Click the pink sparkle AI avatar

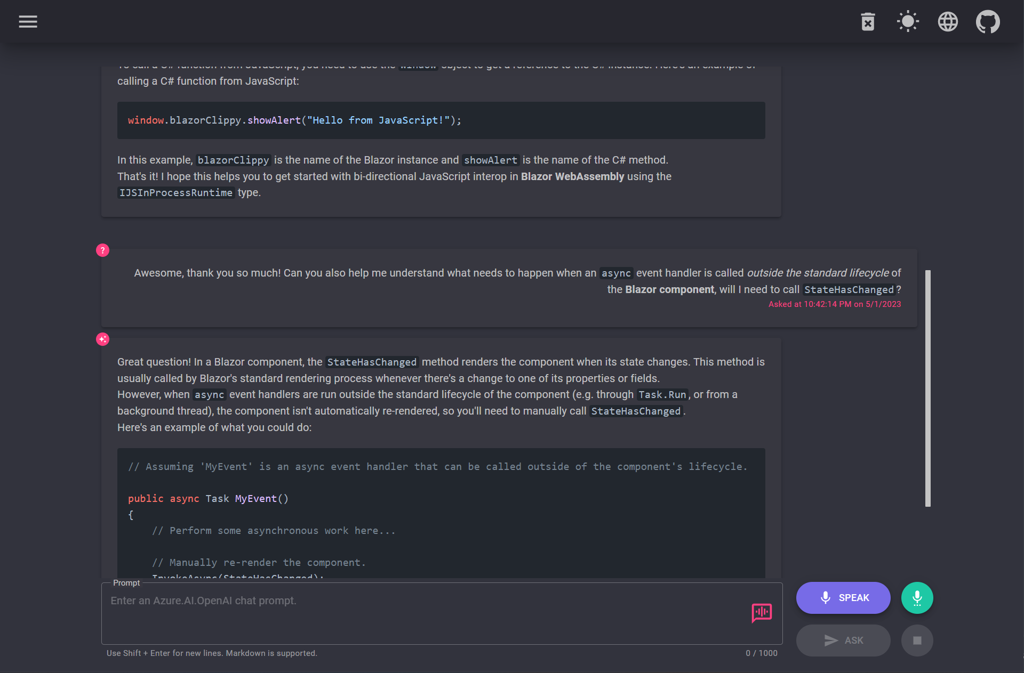pos(102,339)
